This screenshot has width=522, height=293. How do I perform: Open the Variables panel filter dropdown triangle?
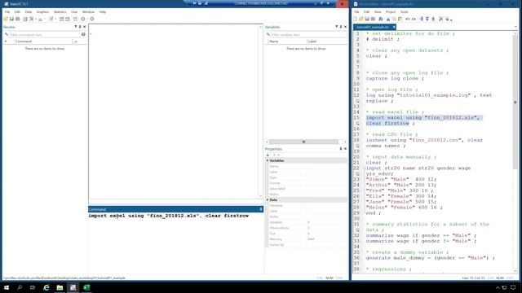pos(337,27)
